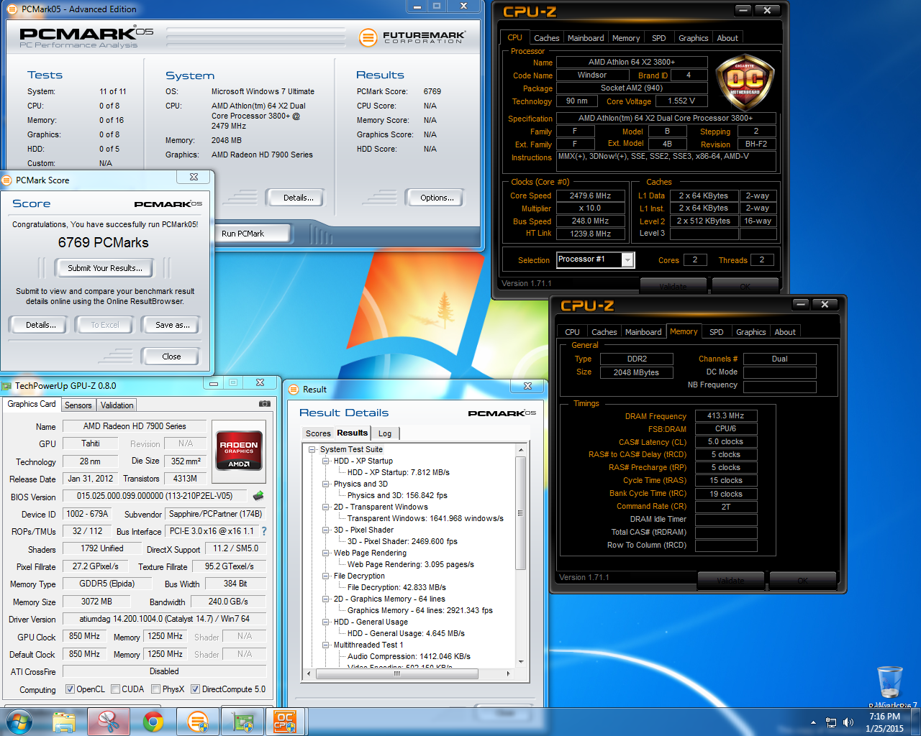This screenshot has width=921, height=736.
Task: Switch to the Sensors tab in GPU-Z
Action: 78,405
